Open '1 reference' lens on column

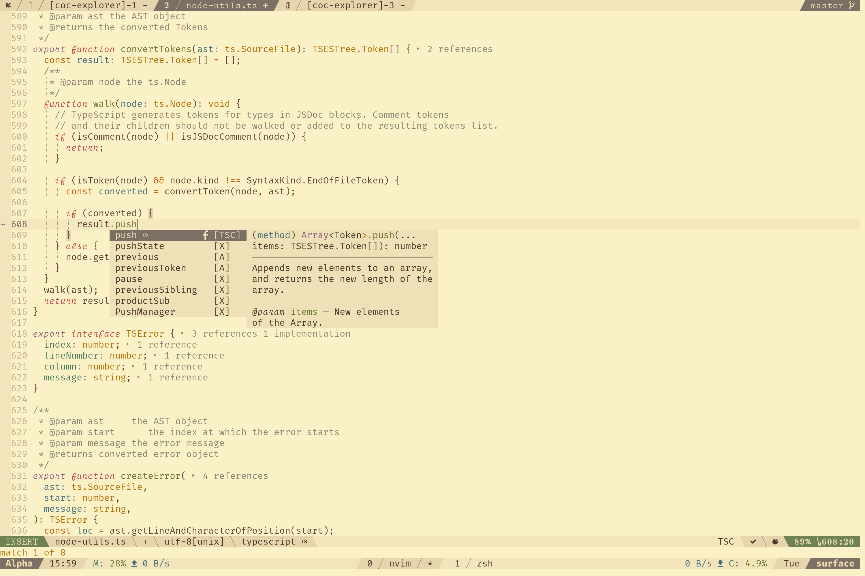tap(172, 367)
